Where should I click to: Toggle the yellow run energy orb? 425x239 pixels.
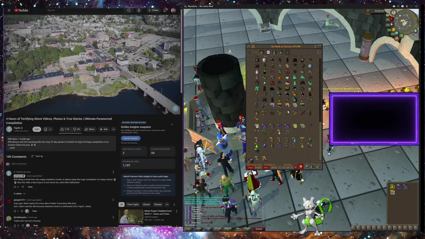[393, 29]
